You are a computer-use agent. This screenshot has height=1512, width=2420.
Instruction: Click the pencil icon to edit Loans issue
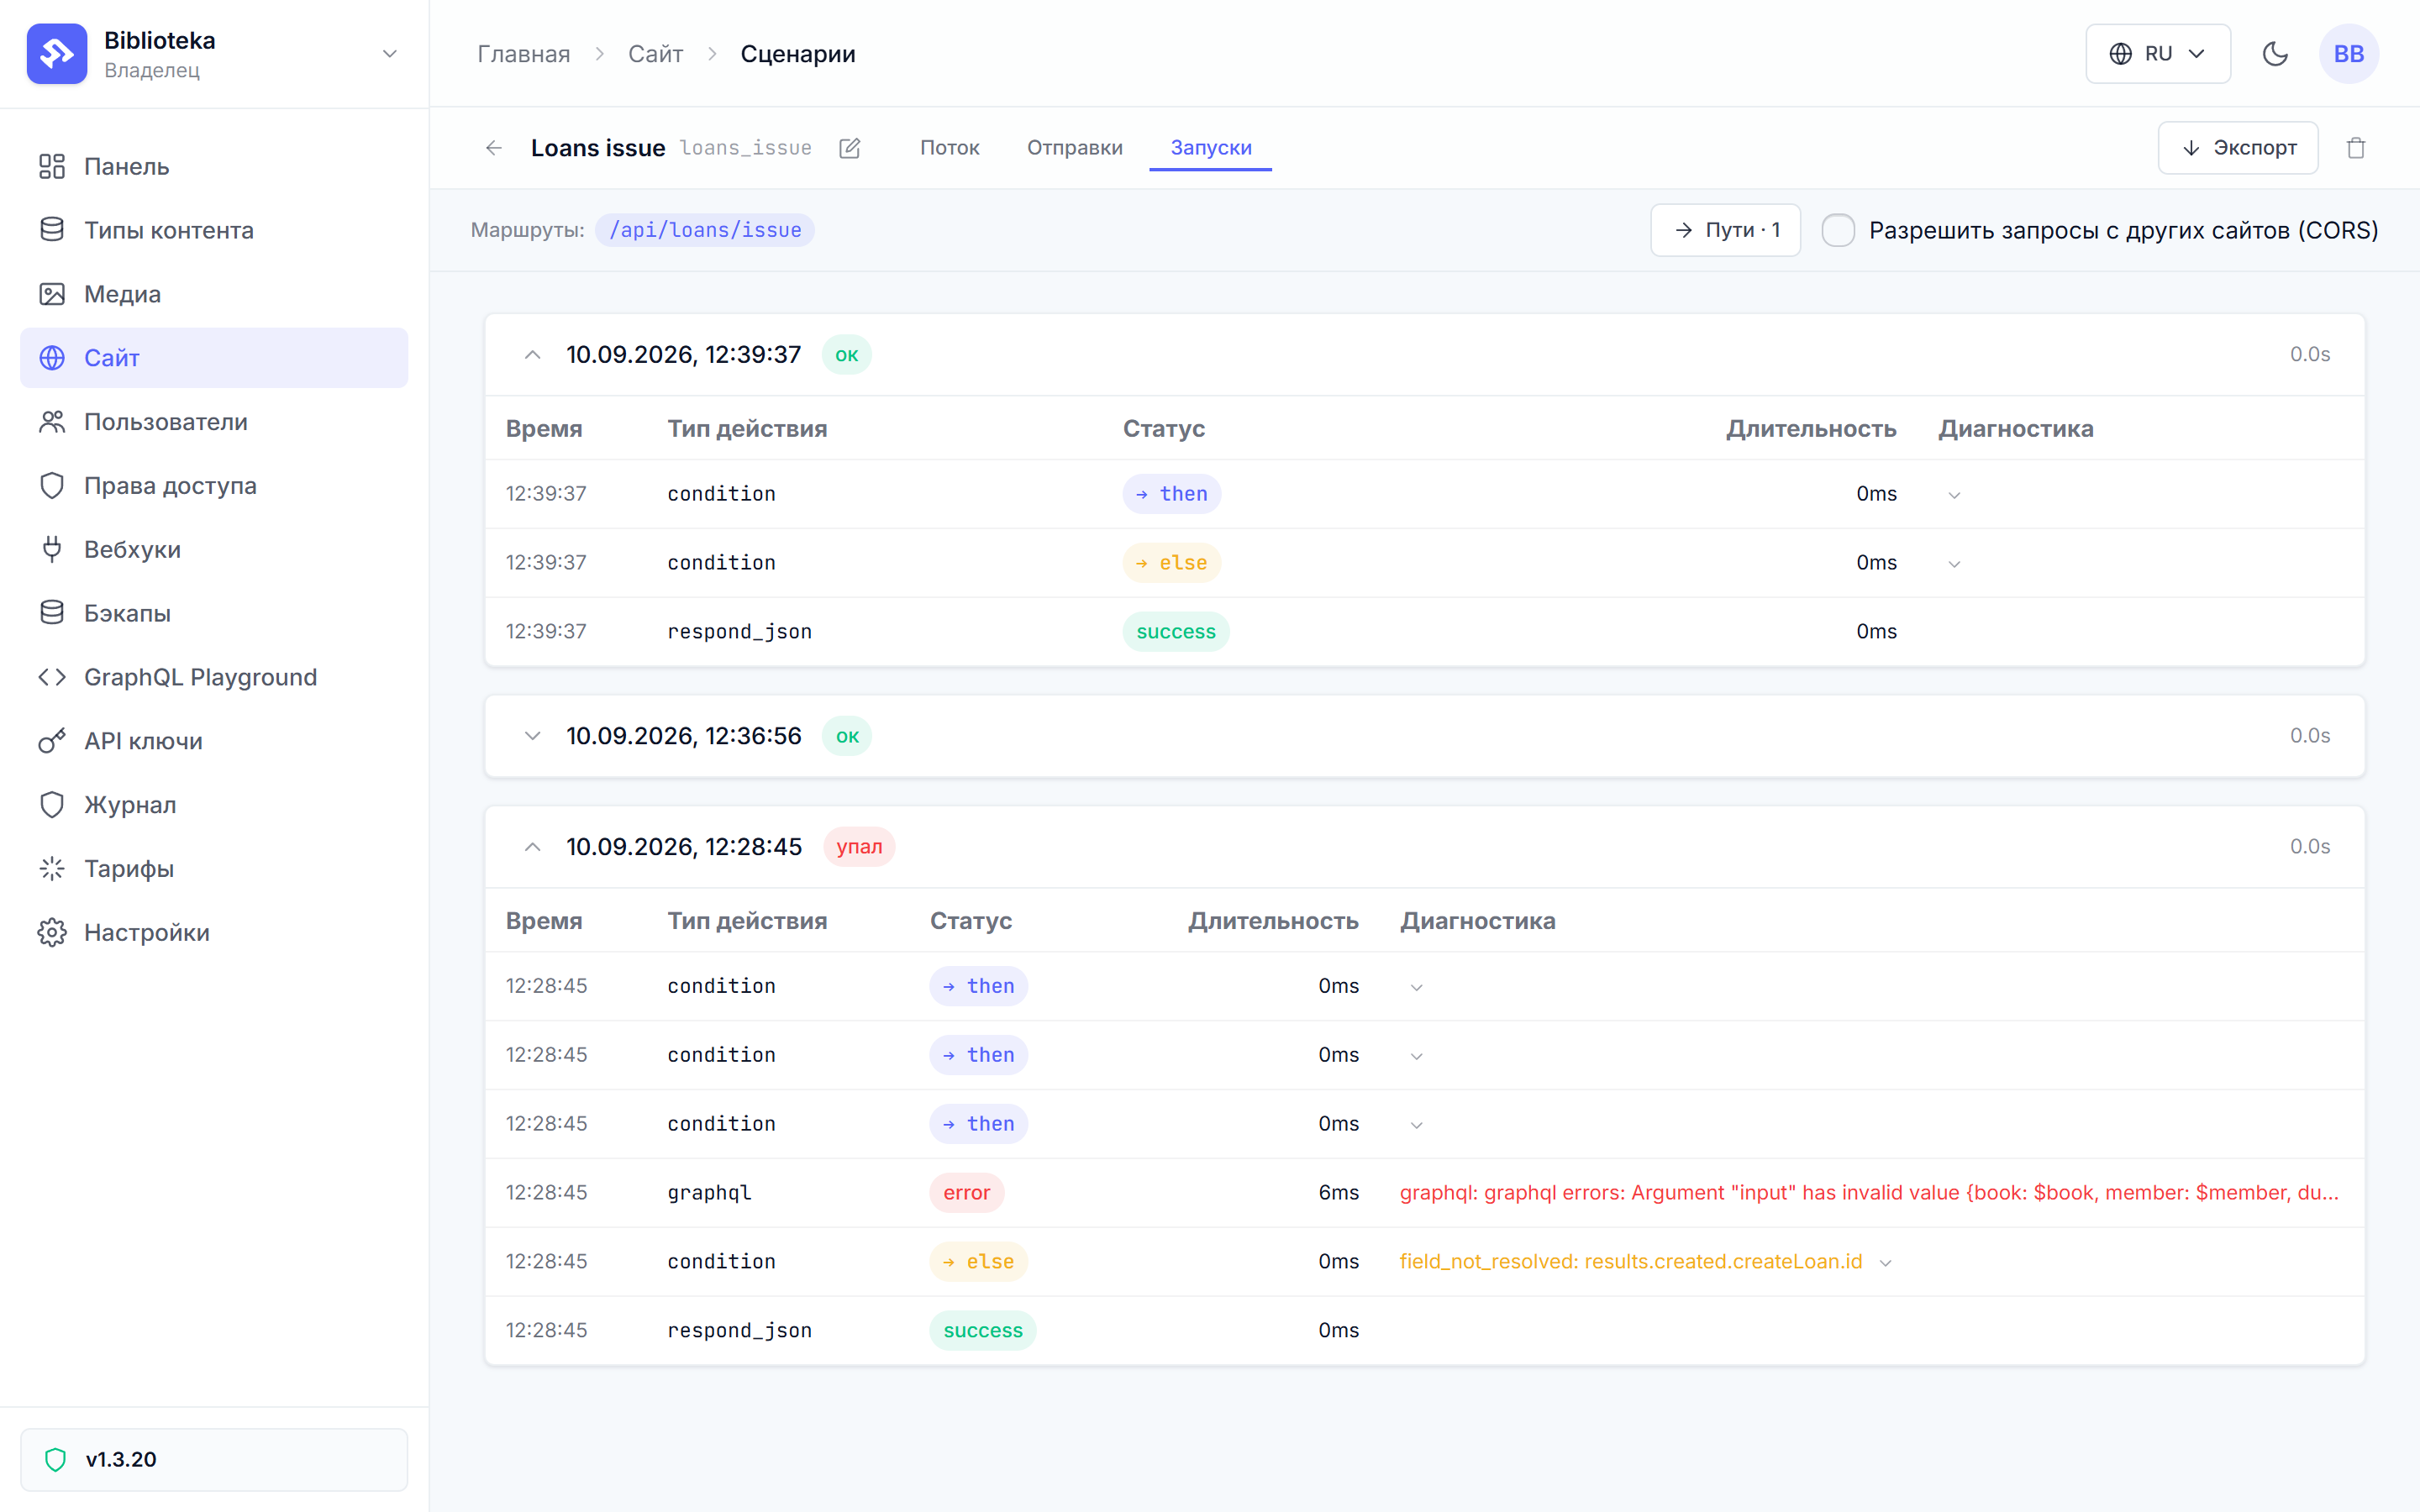pyautogui.click(x=850, y=148)
